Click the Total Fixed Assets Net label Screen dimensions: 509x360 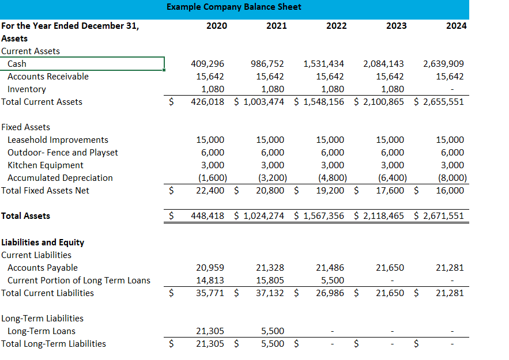45,191
